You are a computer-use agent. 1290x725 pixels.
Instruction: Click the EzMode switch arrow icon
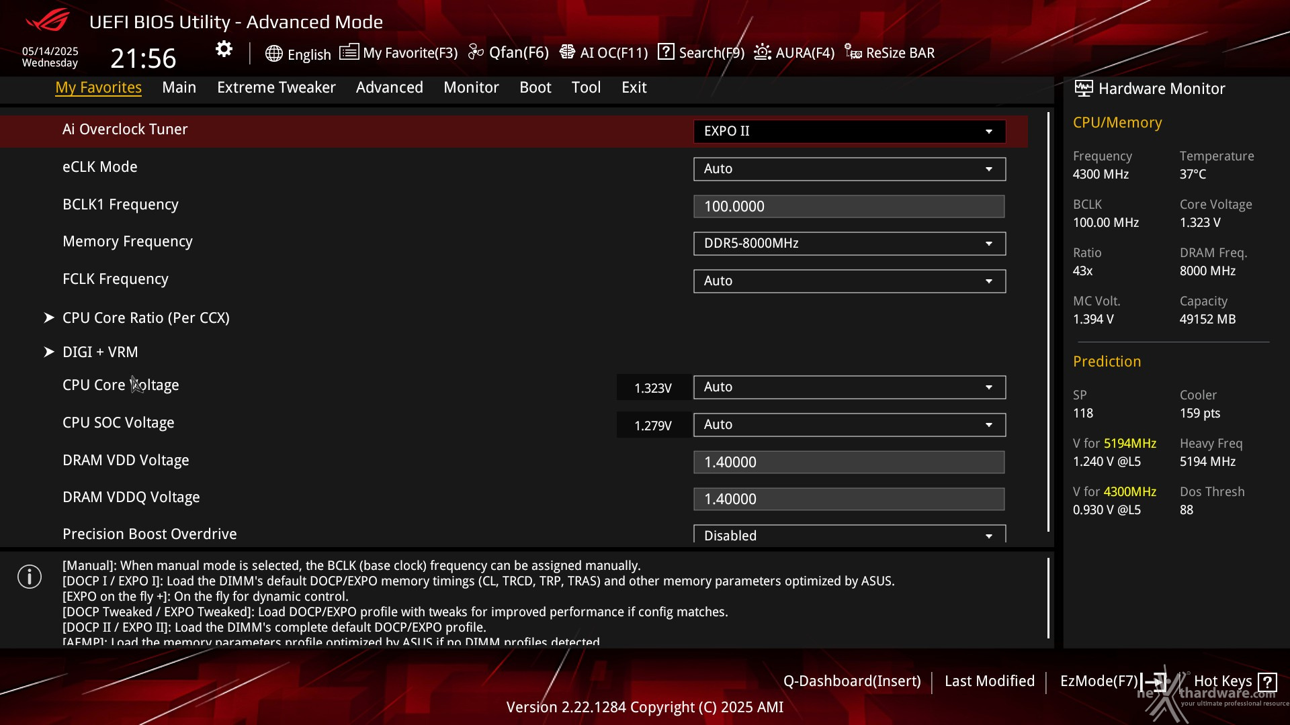1153,682
